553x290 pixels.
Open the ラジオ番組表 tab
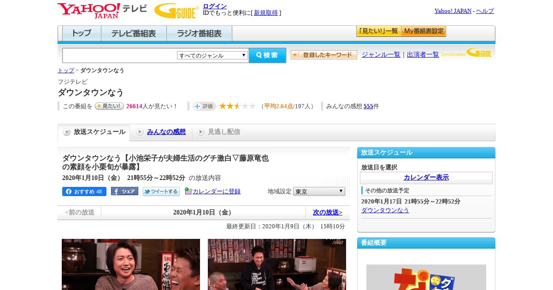pyautogui.click(x=199, y=34)
